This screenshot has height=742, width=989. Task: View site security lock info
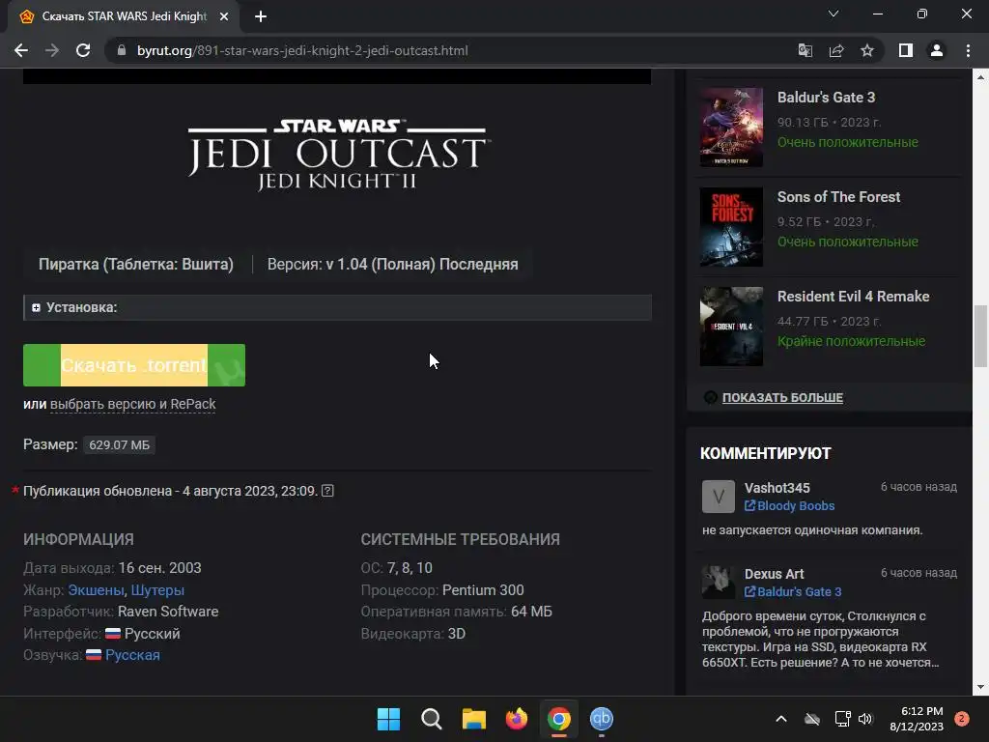tap(122, 50)
